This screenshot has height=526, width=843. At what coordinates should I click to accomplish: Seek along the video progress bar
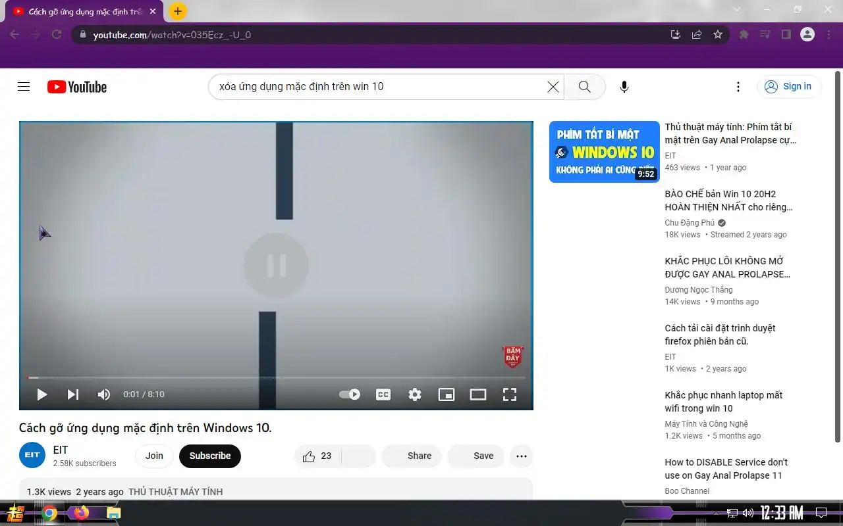[276, 377]
